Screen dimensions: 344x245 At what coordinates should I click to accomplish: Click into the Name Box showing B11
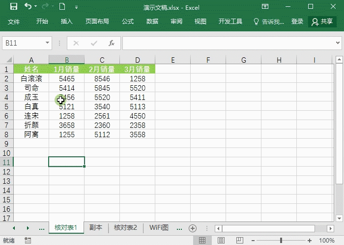[x=23, y=43]
